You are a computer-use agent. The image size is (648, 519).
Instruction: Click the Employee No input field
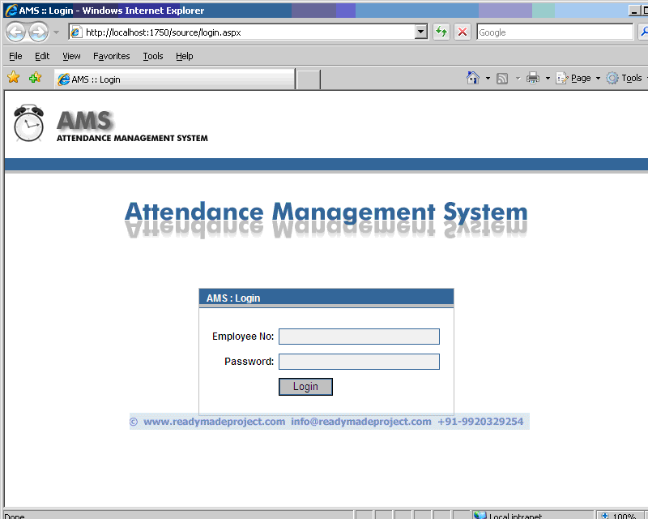tap(359, 337)
